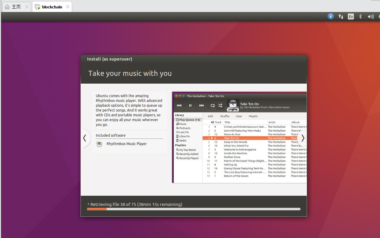Toggle shuffle icon in Rhythmbox player toolbar
This screenshot has height=238, width=380.
coord(220,106)
